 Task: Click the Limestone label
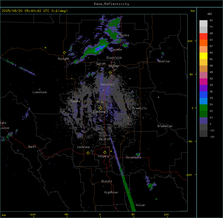coord(40,92)
